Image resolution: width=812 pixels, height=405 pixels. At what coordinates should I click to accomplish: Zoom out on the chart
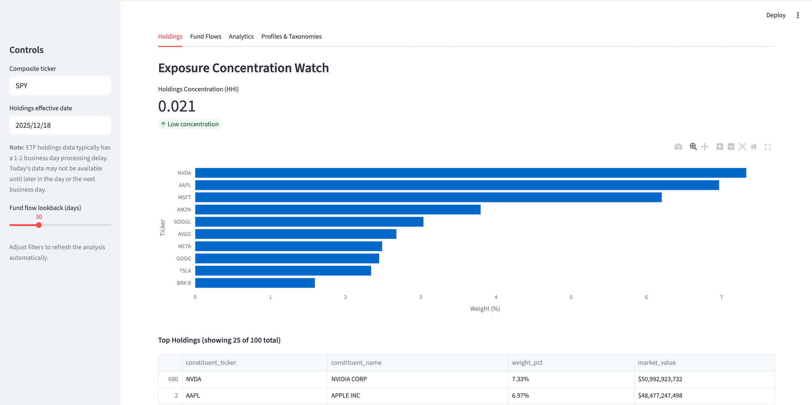coord(731,147)
